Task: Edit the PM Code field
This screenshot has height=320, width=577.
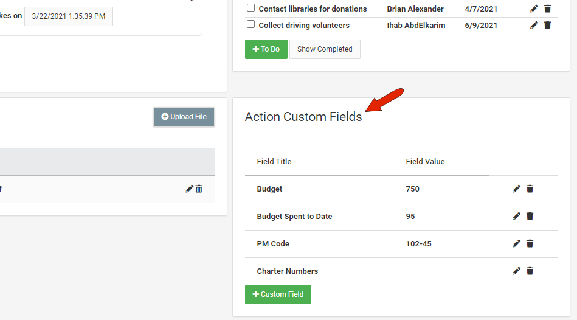Action: pos(516,244)
